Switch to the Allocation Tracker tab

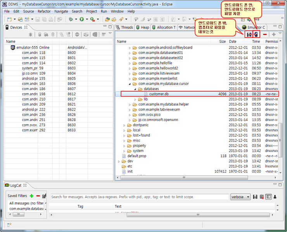[164, 27]
